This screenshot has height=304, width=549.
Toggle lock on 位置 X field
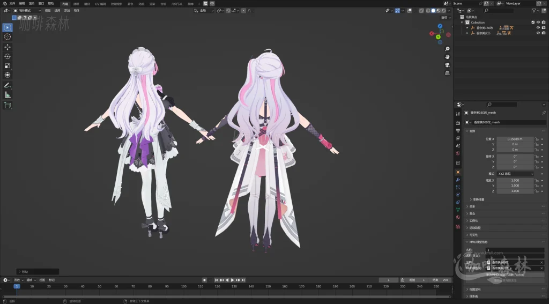536,139
